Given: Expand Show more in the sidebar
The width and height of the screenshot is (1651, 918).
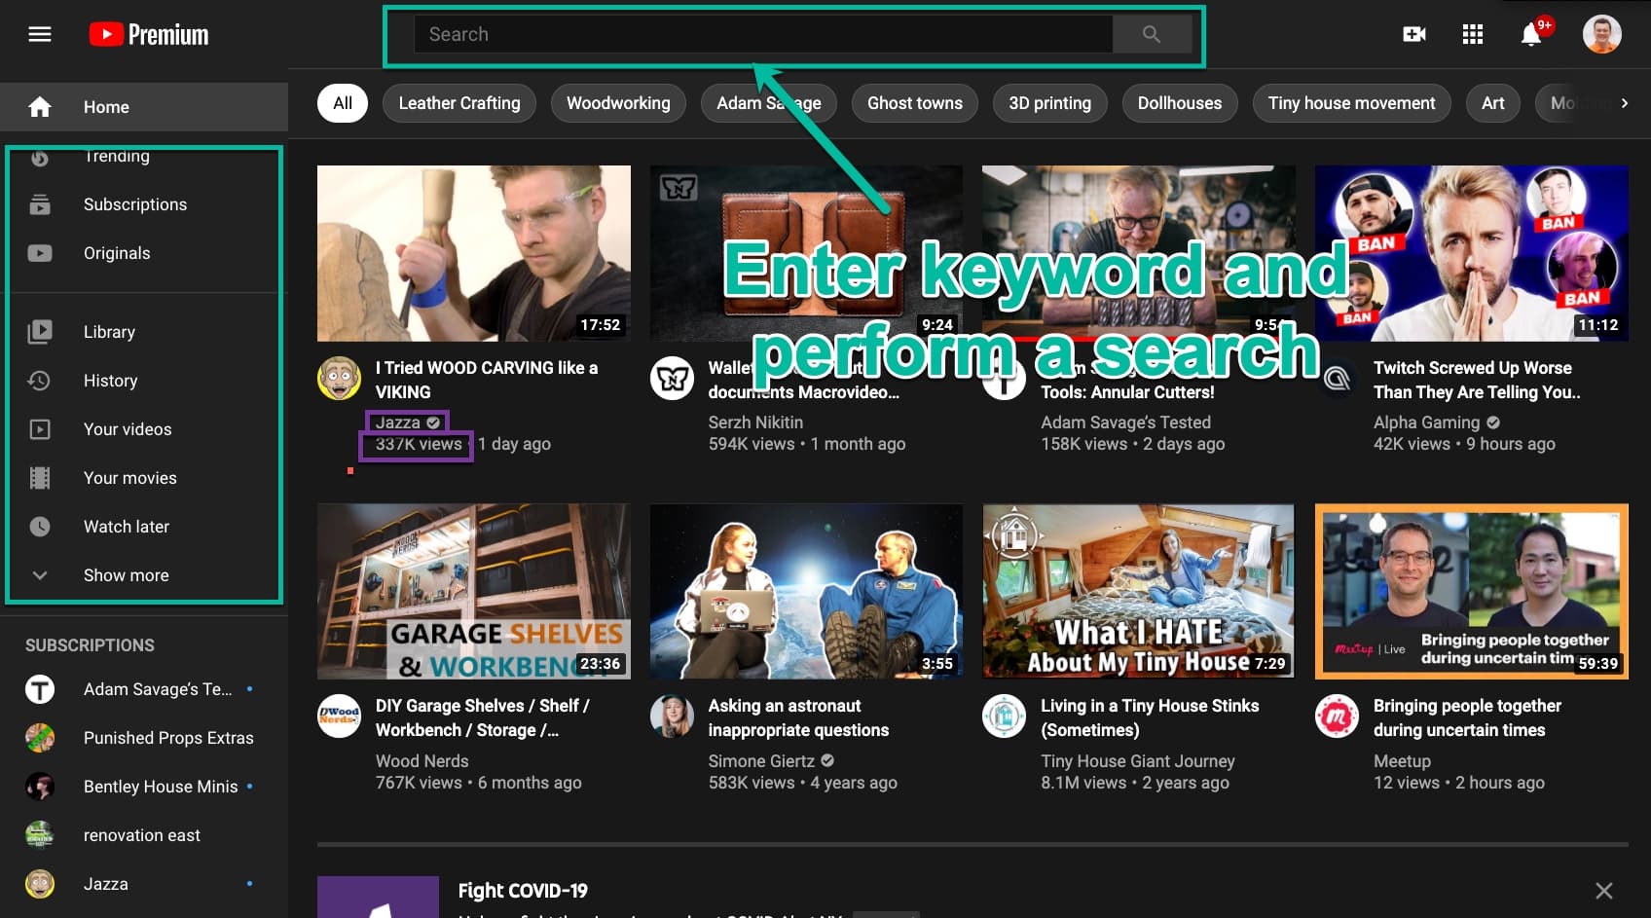Looking at the screenshot, I should [125, 574].
